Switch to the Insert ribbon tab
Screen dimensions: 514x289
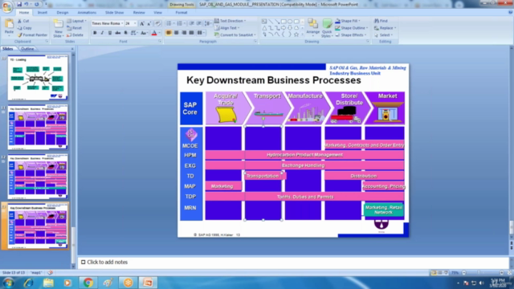(43, 13)
